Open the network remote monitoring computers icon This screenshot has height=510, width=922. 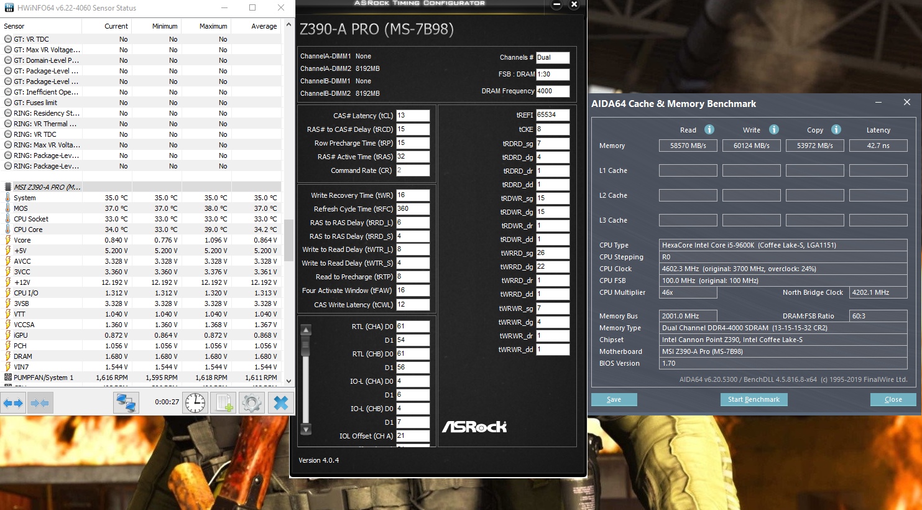(x=126, y=403)
